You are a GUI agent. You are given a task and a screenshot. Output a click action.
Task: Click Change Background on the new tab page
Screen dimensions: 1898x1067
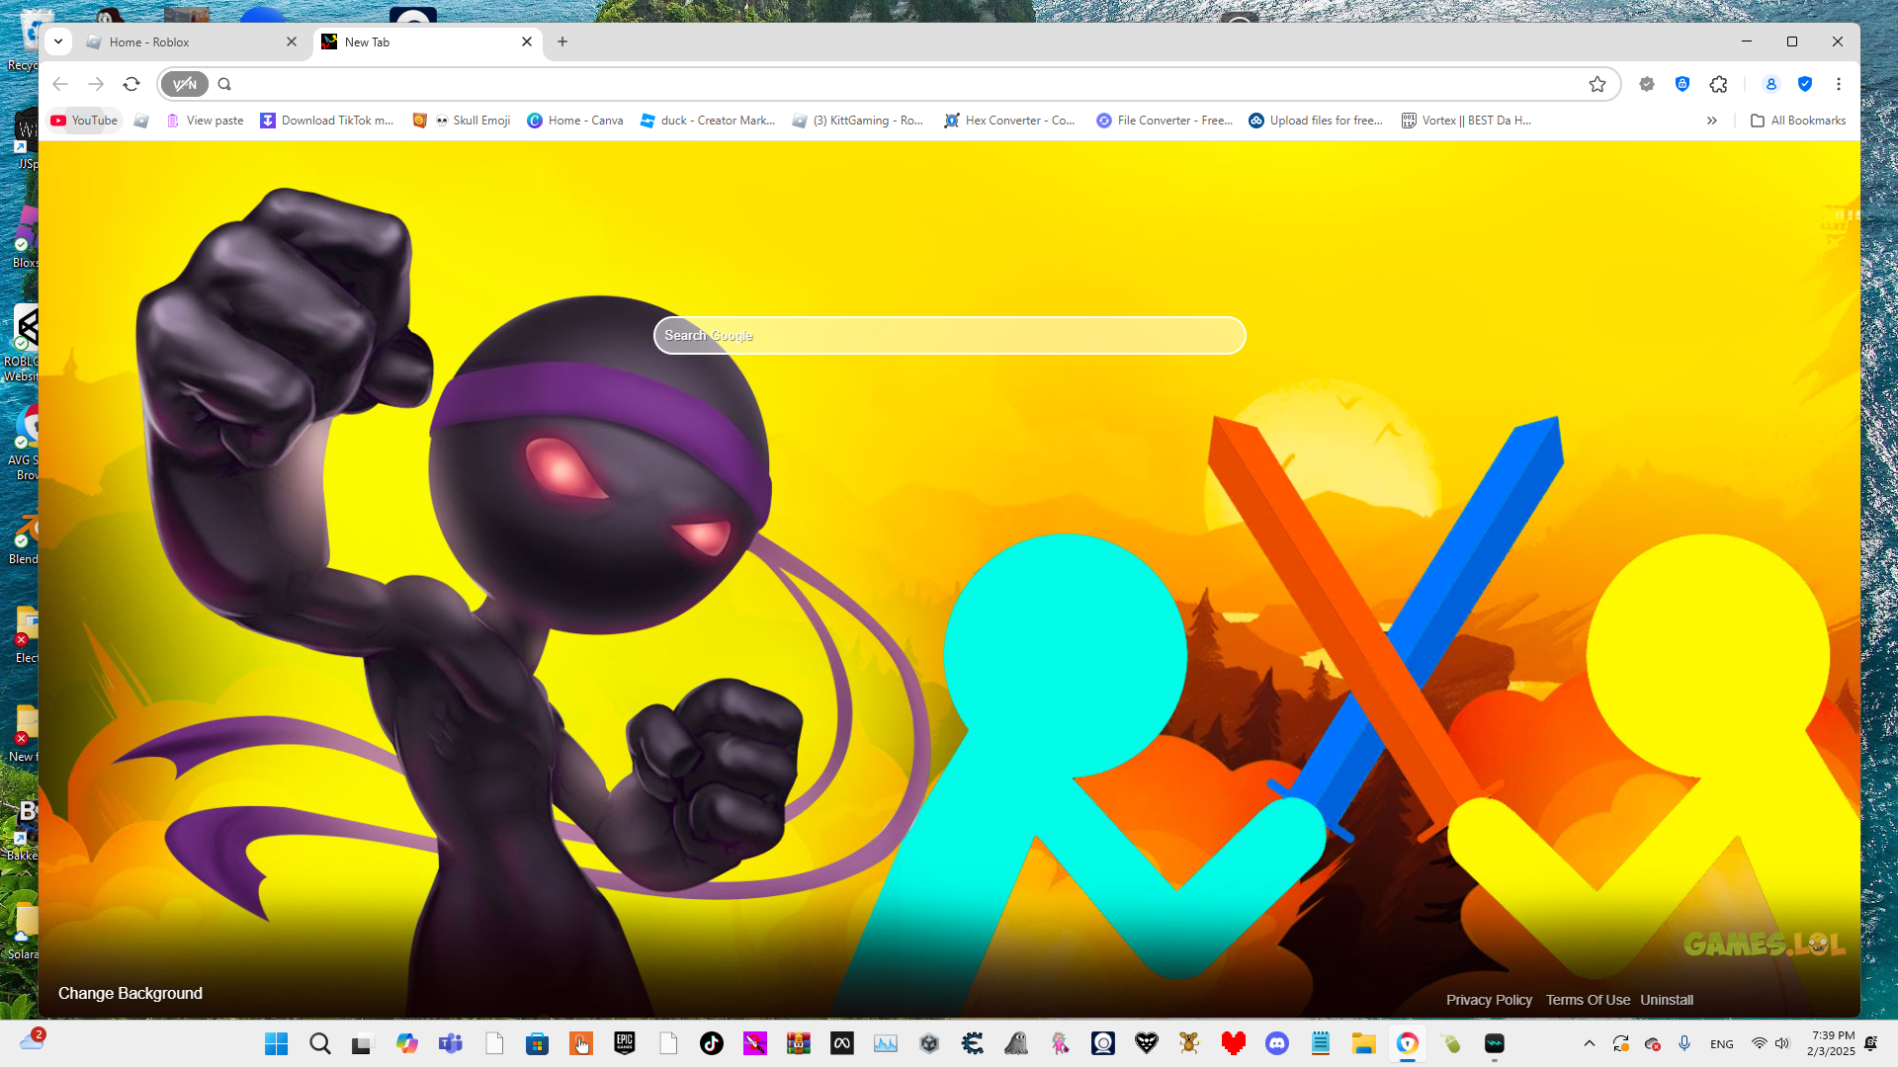tap(130, 993)
